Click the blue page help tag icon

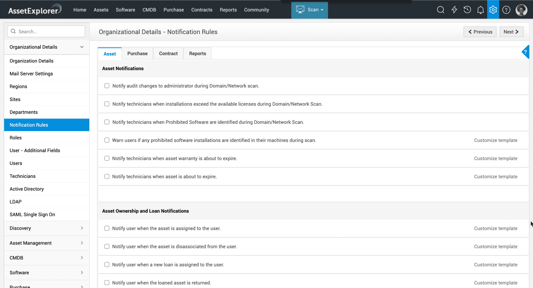(525, 52)
